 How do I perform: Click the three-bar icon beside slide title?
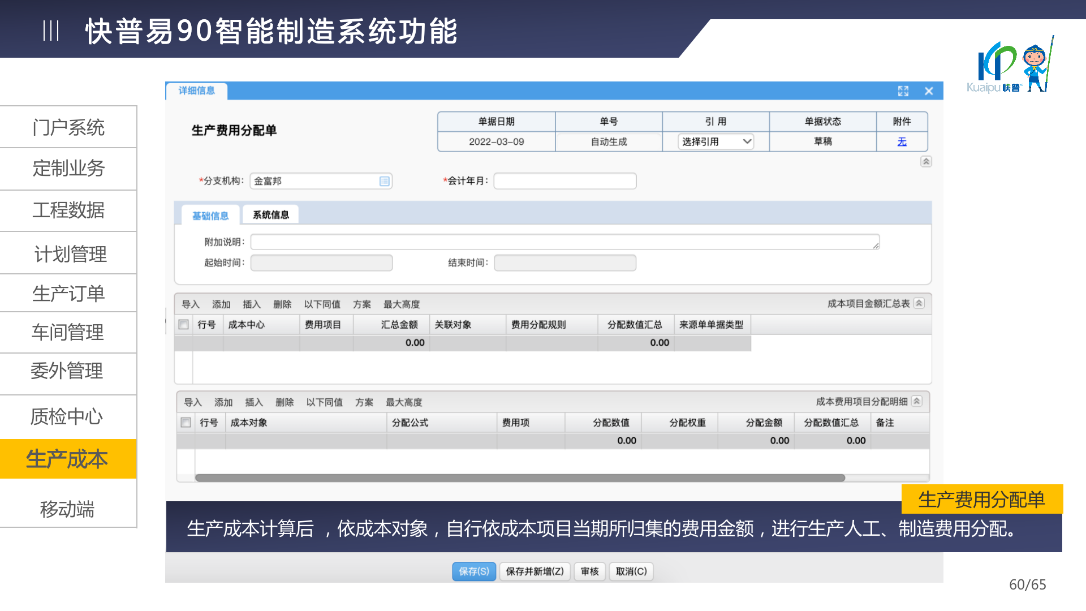coord(51,31)
